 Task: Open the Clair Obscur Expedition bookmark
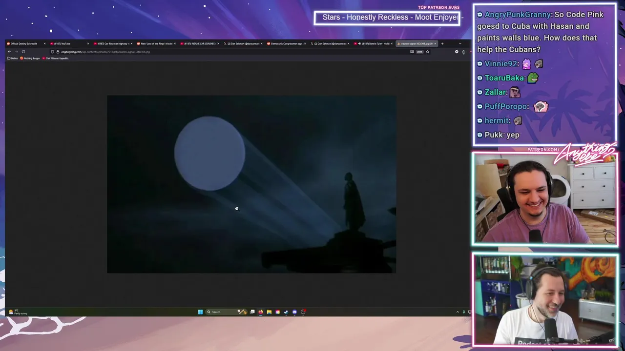tap(56, 58)
